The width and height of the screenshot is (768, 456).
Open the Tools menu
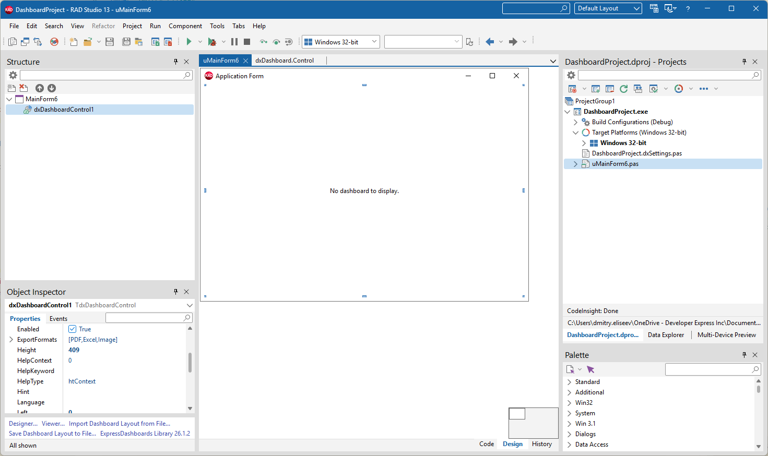click(x=217, y=26)
